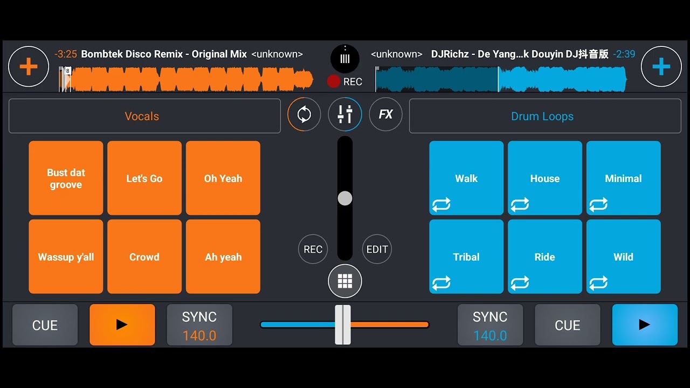Toggle loop icon on Minimal pad
The width and height of the screenshot is (690, 388).
click(599, 205)
